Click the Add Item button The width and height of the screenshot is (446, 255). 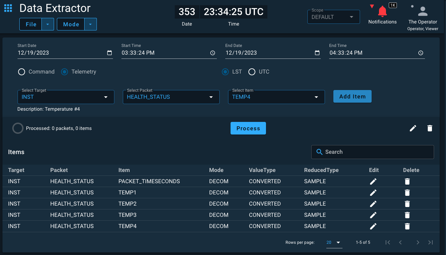click(352, 96)
